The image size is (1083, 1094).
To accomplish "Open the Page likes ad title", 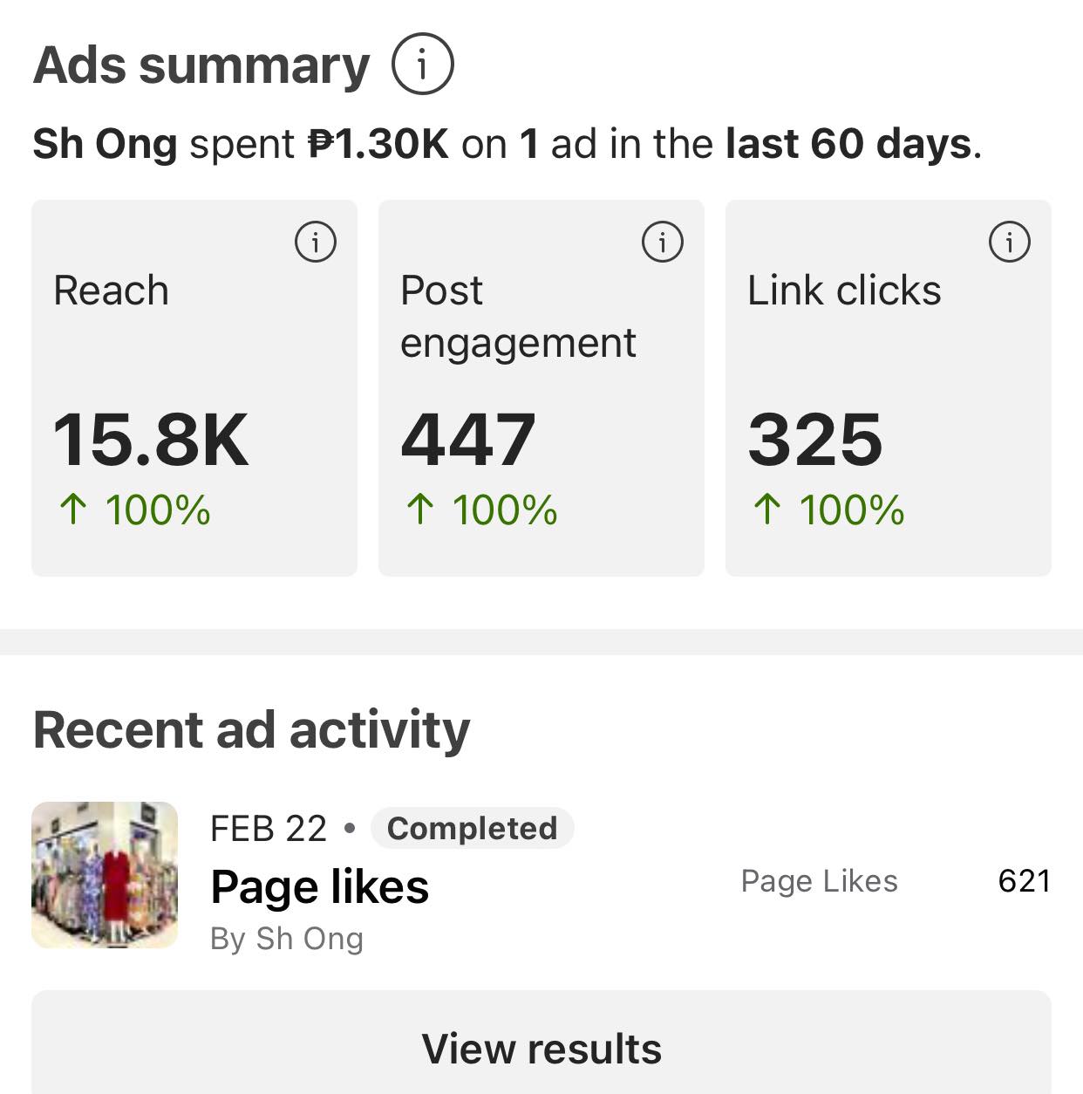I will pyautogui.click(x=320, y=886).
